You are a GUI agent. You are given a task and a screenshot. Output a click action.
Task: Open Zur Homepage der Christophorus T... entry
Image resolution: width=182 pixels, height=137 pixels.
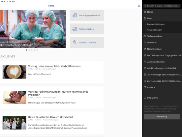coord(162,74)
